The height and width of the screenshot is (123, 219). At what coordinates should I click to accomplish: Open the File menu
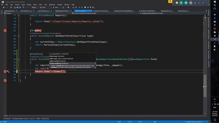click(x=2, y=4)
